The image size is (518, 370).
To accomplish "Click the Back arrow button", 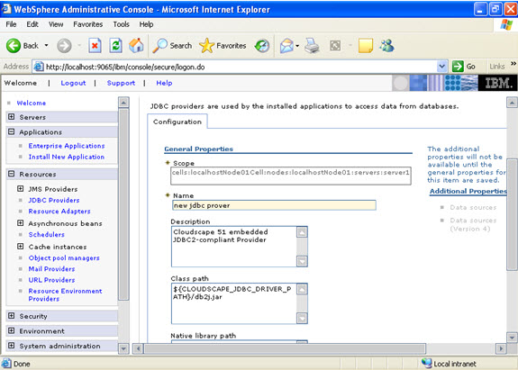I will [14, 46].
